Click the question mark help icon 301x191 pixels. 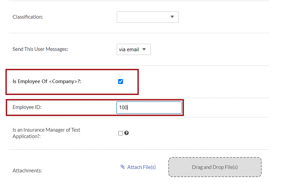click(x=127, y=133)
